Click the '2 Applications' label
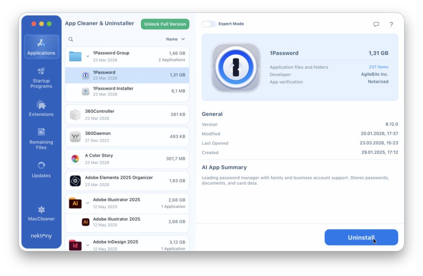 point(171,60)
